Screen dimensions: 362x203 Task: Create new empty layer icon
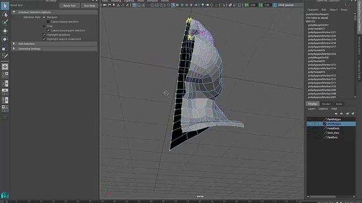[x=347, y=113]
